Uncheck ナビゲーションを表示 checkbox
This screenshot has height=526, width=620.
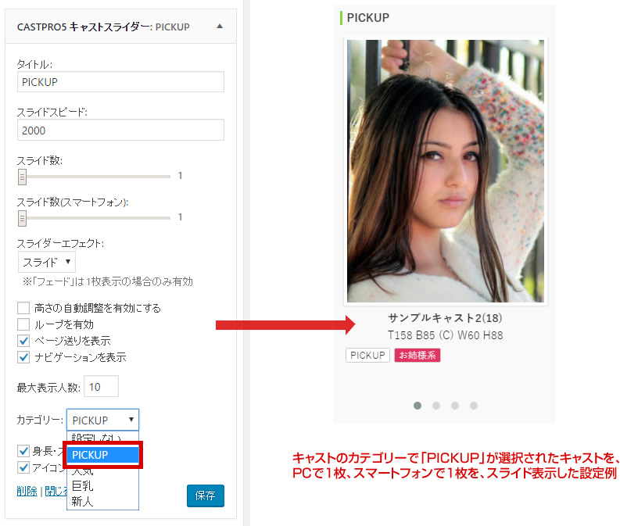pos(23,357)
